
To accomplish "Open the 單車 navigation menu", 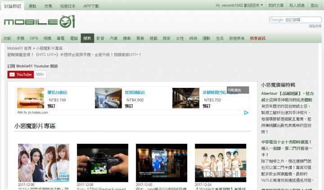I will point(140,38).
